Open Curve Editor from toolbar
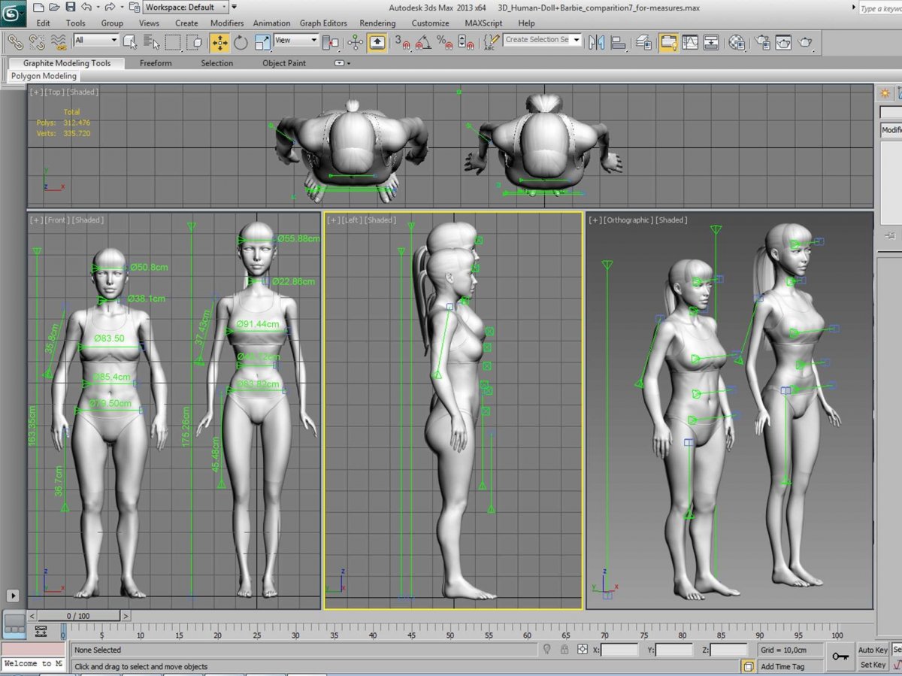 (x=689, y=42)
